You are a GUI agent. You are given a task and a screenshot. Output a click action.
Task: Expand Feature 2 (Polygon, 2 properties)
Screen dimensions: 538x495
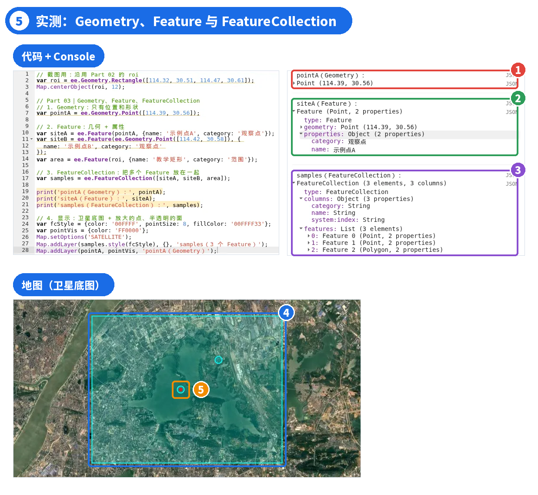[309, 250]
